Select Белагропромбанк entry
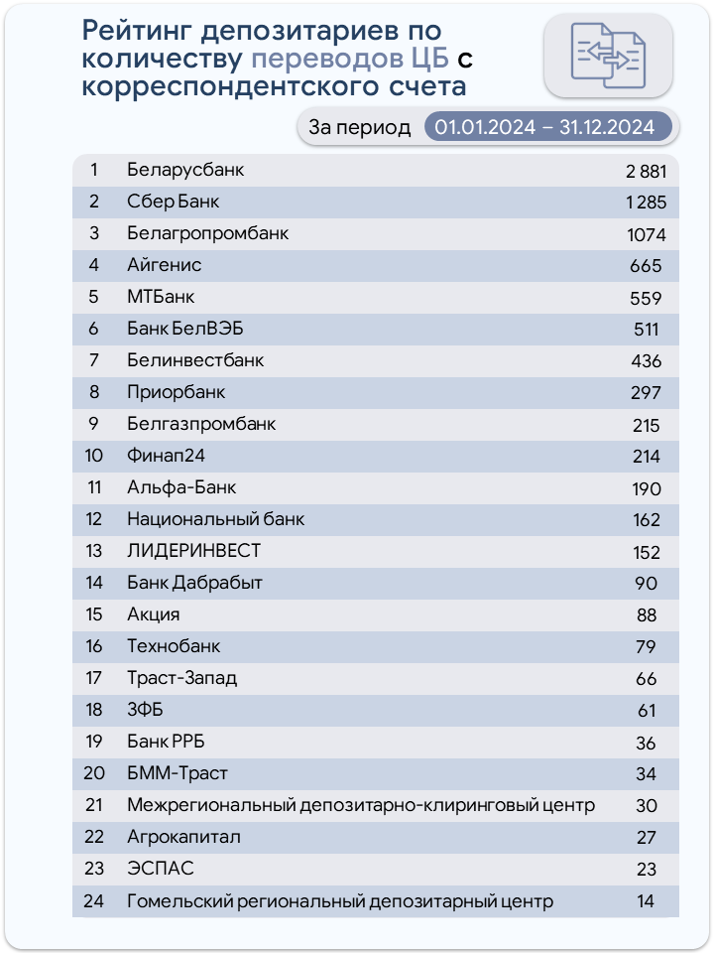This screenshot has height=953, width=714. pyautogui.click(x=207, y=233)
